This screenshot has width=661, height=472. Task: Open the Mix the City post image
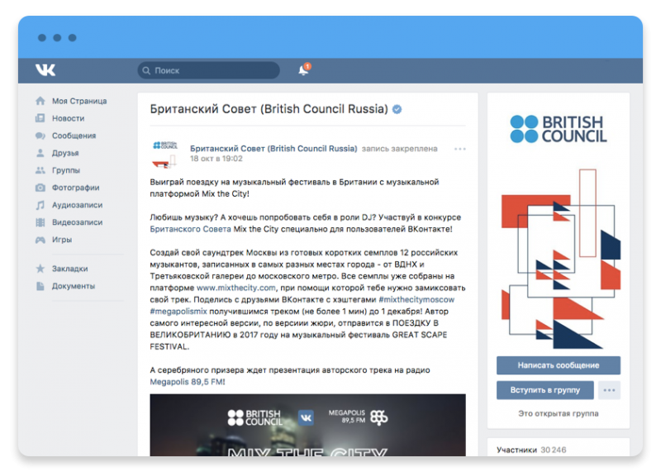pos(307,425)
